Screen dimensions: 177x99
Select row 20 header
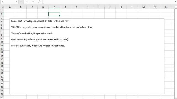point(2,77)
